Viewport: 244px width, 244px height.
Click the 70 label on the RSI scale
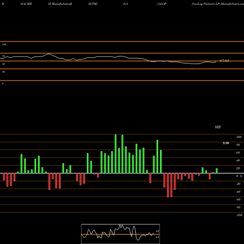click(3, 56)
